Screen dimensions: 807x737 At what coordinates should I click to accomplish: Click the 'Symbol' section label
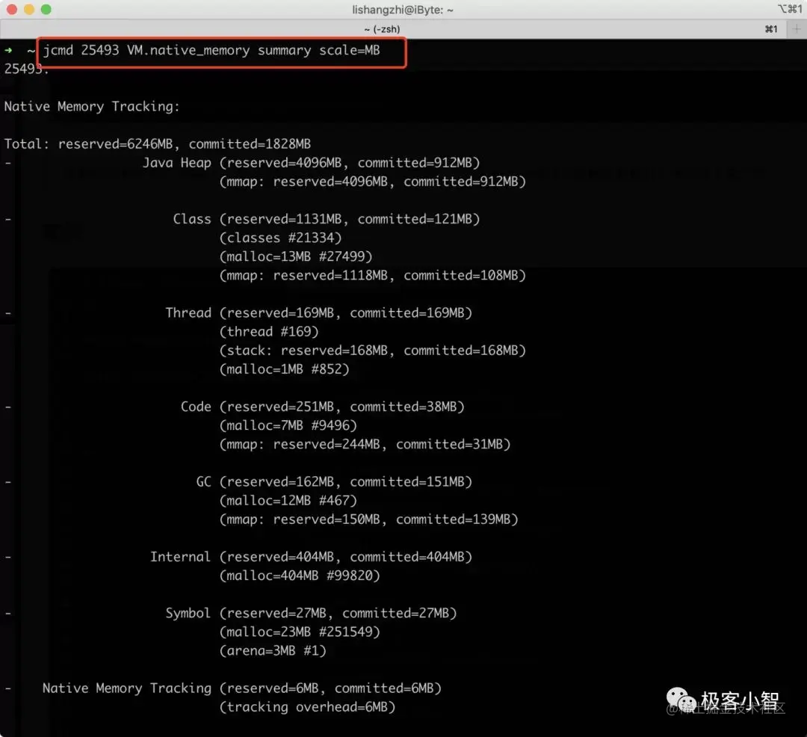coord(188,614)
